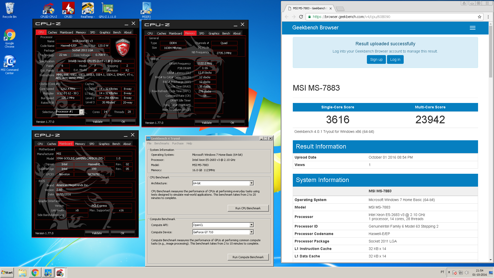Screen dimensions: 494x278
Task: Open Bench tab in Memory CPU-Z window
Action: [x=226, y=33]
